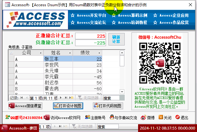Screen dimensions: 197x132
Task: Open the Access作品欣赏 link
Action: click(x=171, y=23)
